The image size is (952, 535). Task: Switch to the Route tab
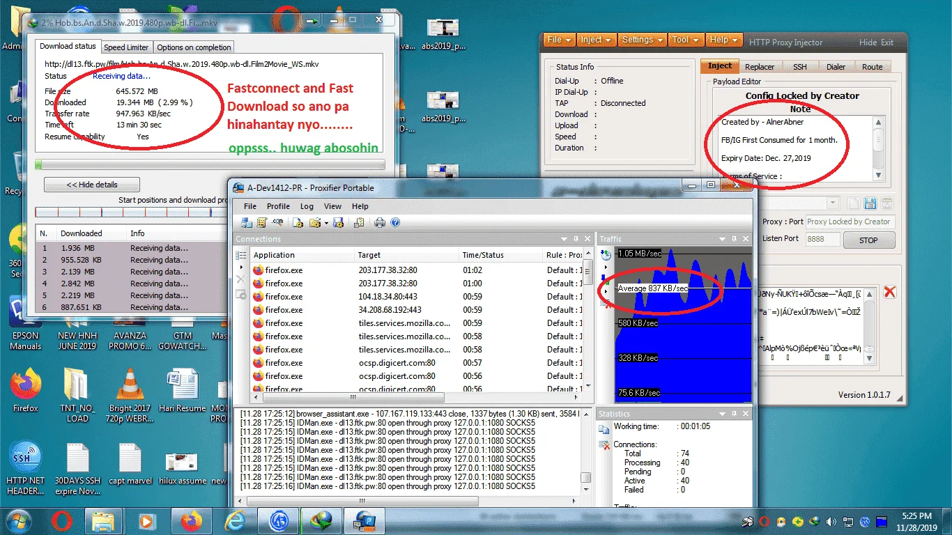coord(872,67)
